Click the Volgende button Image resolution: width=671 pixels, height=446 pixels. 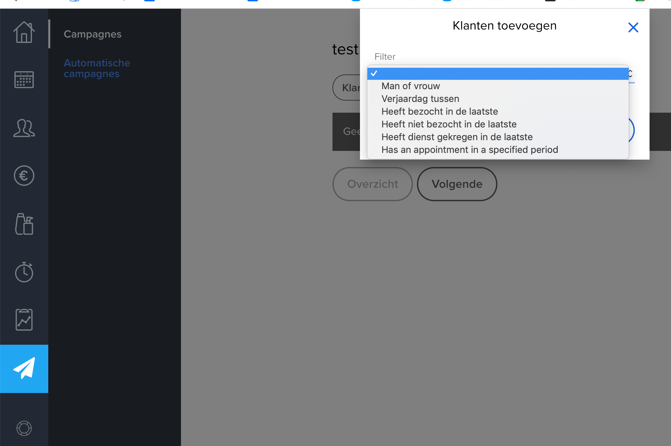457,184
